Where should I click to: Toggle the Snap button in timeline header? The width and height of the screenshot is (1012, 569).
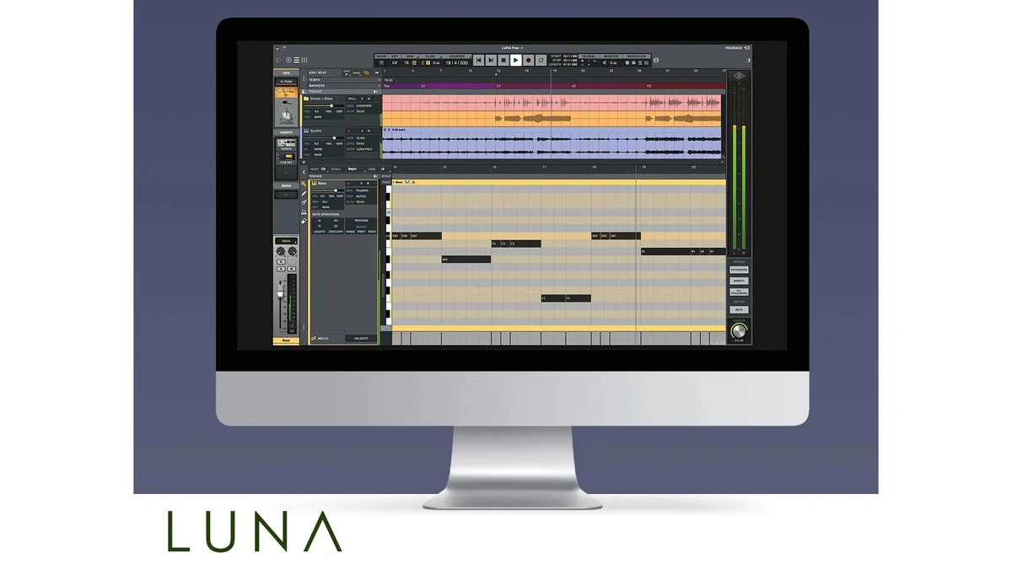click(356, 73)
